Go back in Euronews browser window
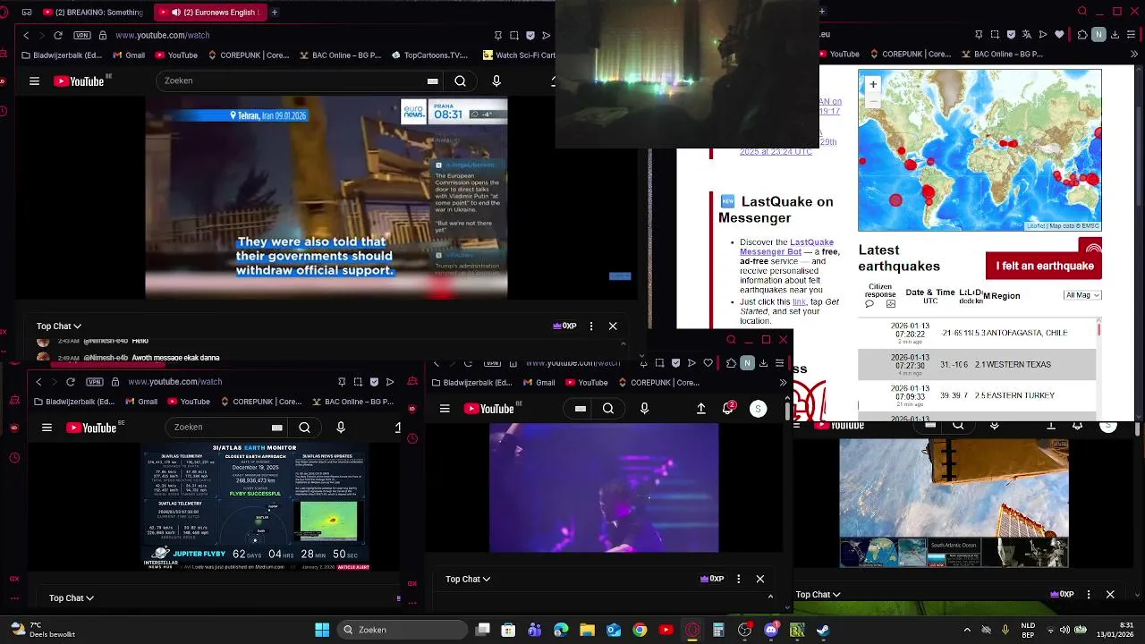The image size is (1145, 644). [x=26, y=35]
